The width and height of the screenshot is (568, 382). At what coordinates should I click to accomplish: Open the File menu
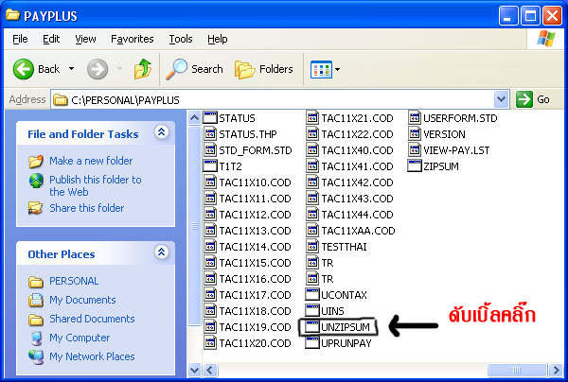20,39
